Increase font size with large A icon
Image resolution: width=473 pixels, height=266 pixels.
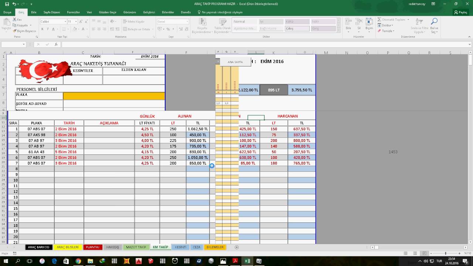click(x=81, y=21)
